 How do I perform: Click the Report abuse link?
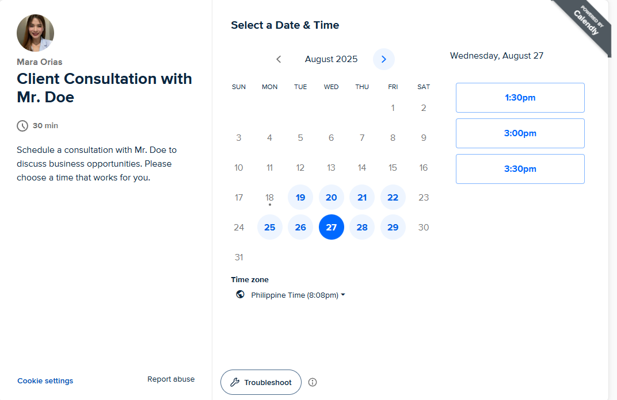point(171,379)
